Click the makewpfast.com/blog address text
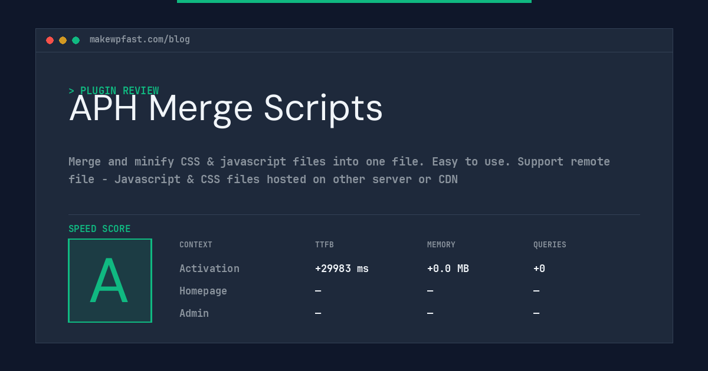 pos(140,39)
